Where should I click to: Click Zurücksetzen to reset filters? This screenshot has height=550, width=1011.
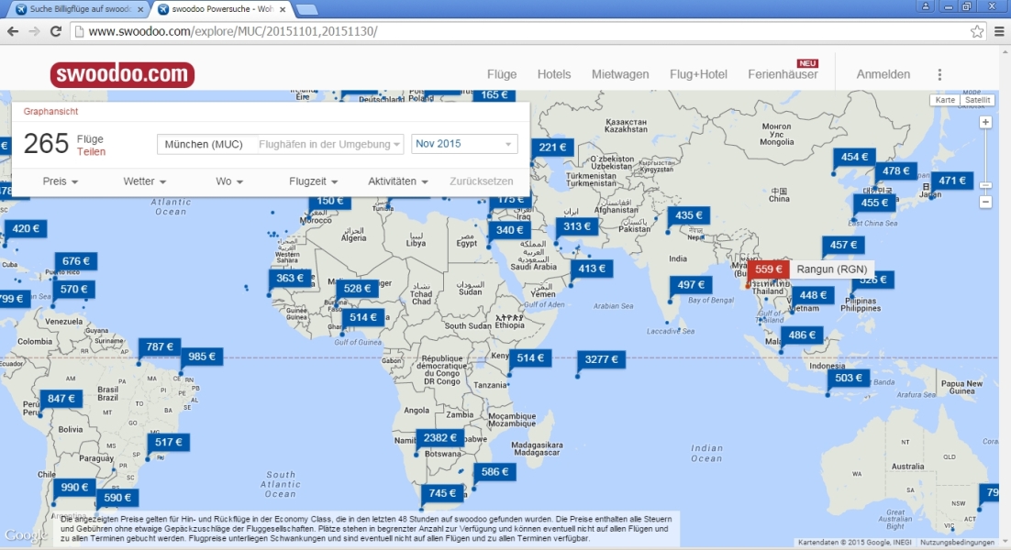pos(481,181)
